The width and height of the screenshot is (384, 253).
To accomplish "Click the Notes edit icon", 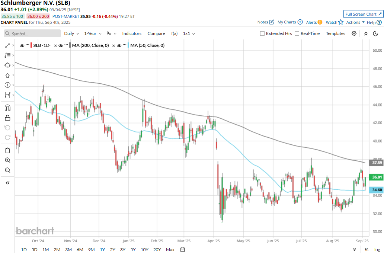I will tap(271, 22).
